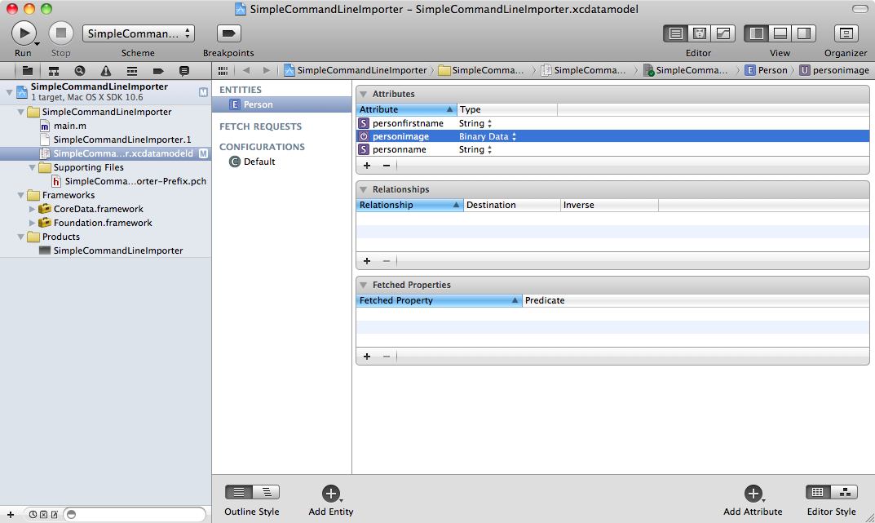Viewport: 875px width, 523px height.
Task: Open the search navigator icon
Action: pyautogui.click(x=79, y=71)
